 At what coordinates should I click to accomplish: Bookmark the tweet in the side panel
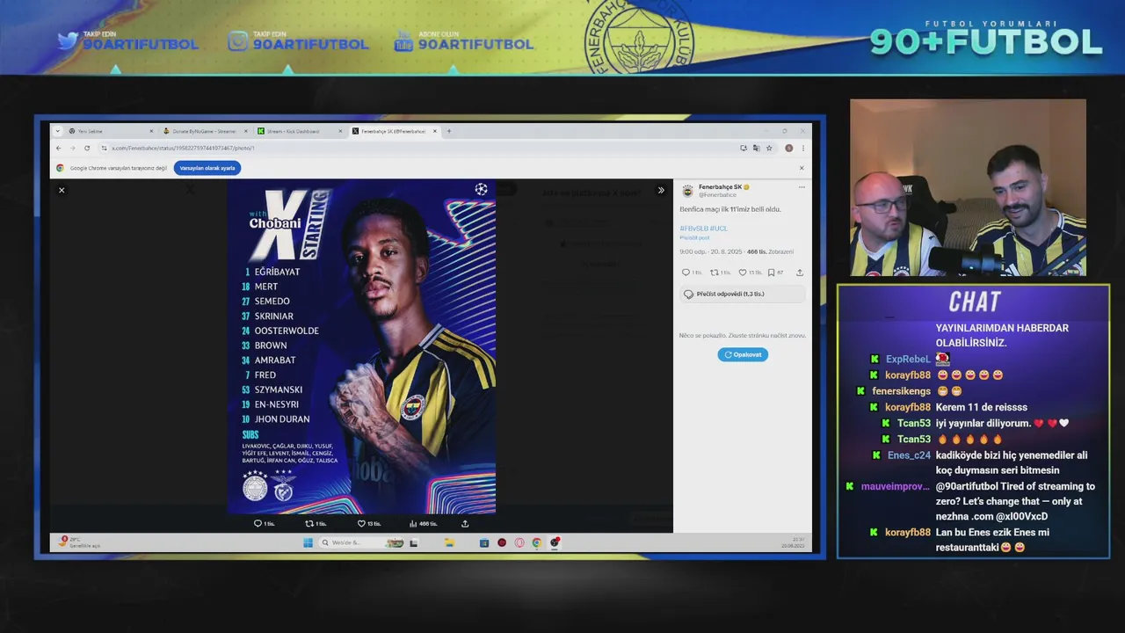771,273
